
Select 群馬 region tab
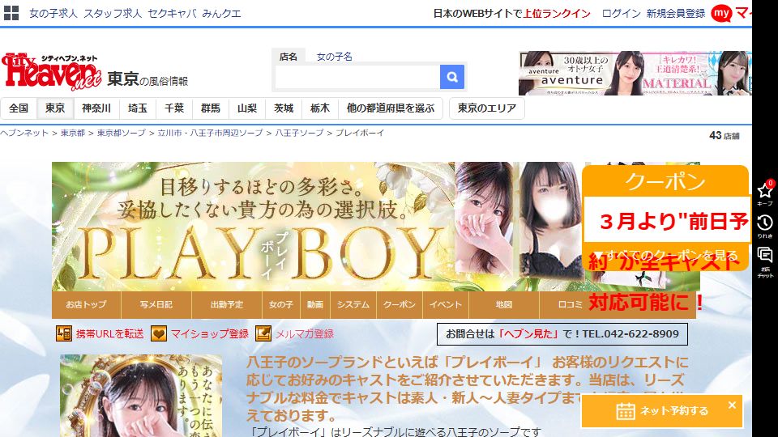pos(211,108)
